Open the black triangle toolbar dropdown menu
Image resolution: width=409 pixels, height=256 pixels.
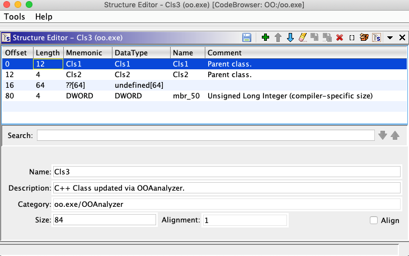tap(390, 37)
